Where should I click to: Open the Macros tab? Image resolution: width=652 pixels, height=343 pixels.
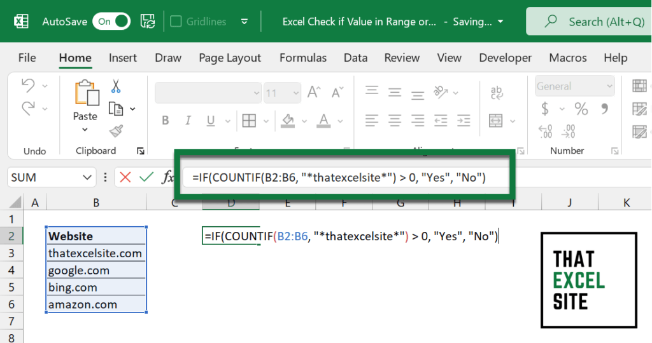tap(568, 58)
